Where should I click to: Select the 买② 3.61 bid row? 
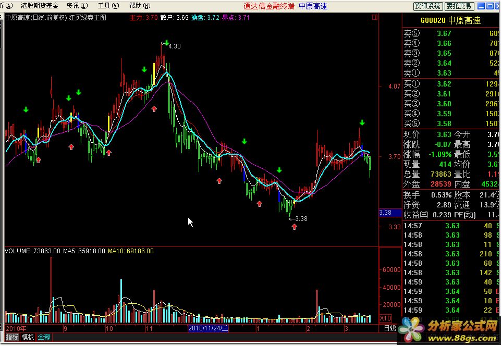tap(451, 94)
